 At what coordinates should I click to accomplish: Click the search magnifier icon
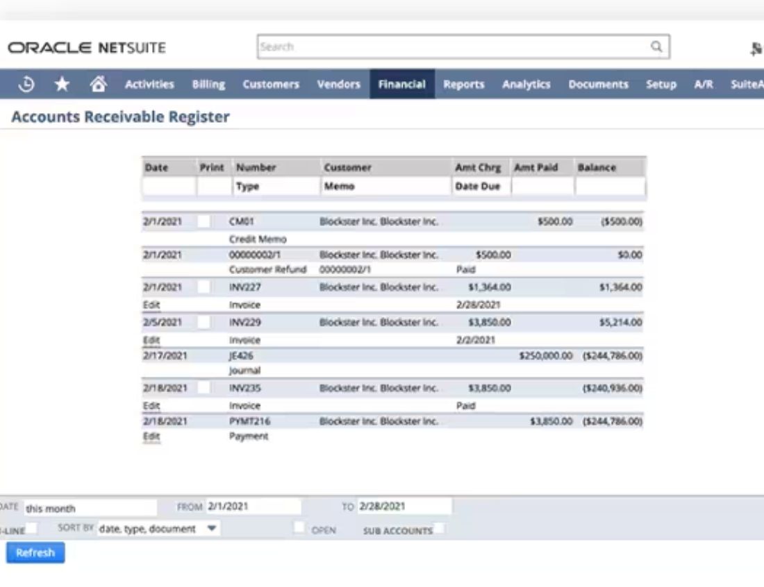tap(656, 47)
